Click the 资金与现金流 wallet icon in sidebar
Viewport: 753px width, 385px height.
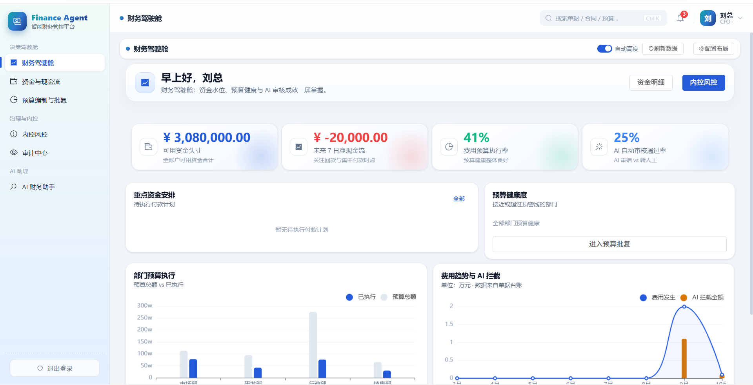tap(14, 81)
